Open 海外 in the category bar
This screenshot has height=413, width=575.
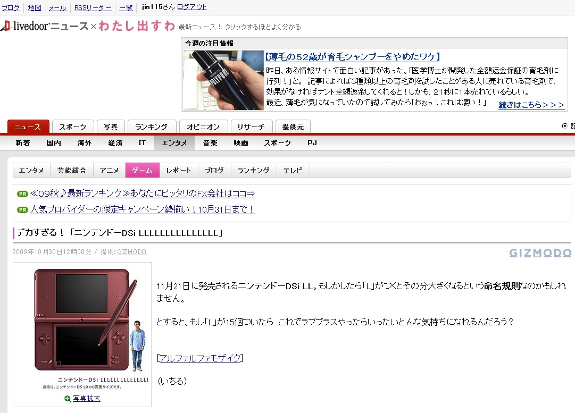(85, 143)
